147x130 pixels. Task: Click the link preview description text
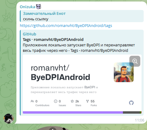79,48
